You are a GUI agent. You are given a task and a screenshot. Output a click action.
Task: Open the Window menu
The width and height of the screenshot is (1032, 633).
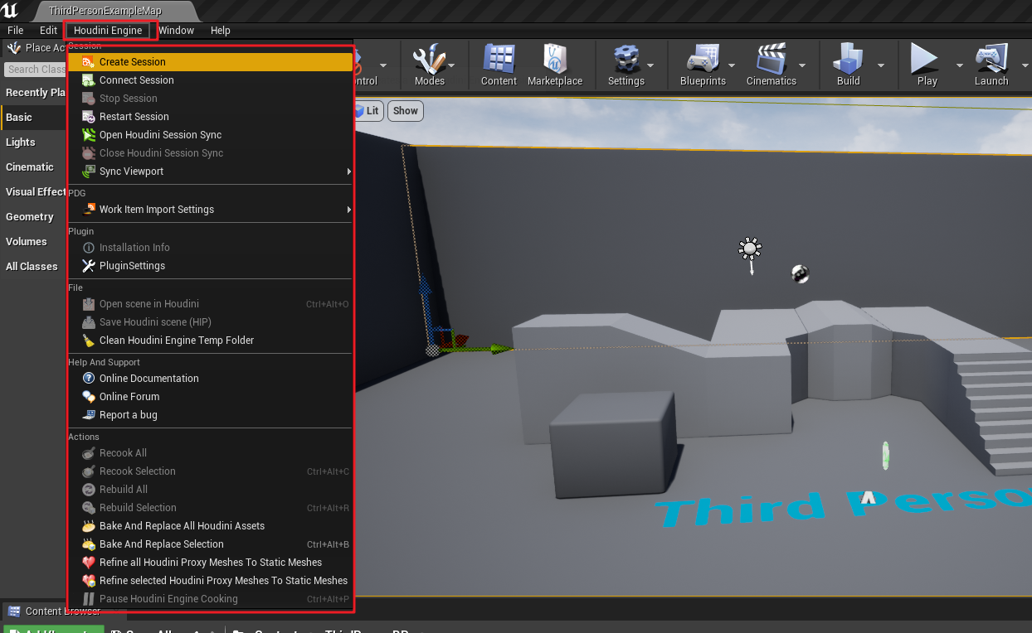(176, 31)
